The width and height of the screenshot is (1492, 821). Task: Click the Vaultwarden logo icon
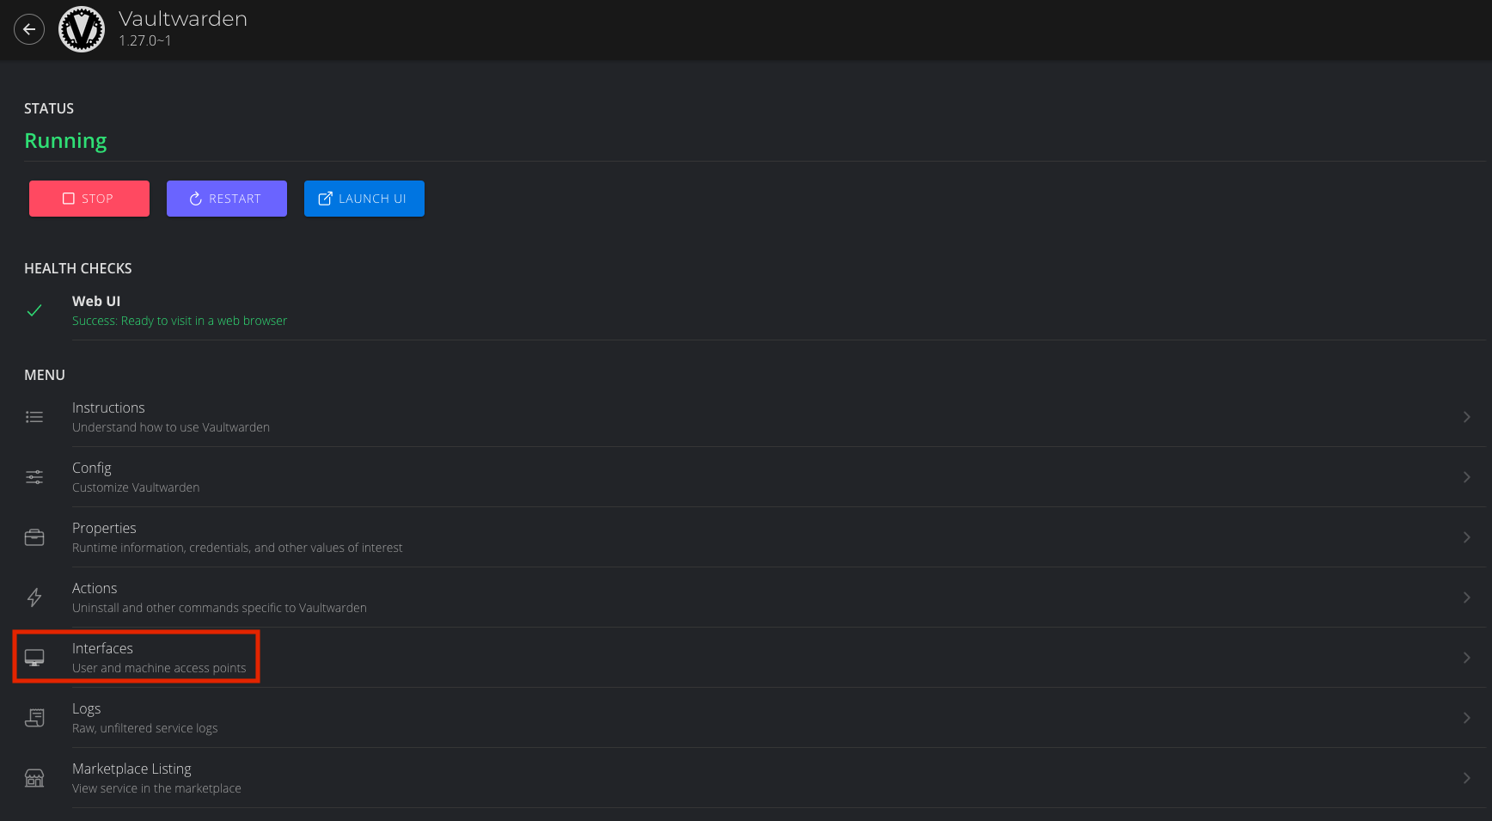pos(82,29)
